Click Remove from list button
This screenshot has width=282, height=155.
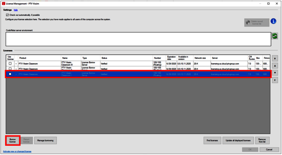pyautogui.click(x=262, y=140)
